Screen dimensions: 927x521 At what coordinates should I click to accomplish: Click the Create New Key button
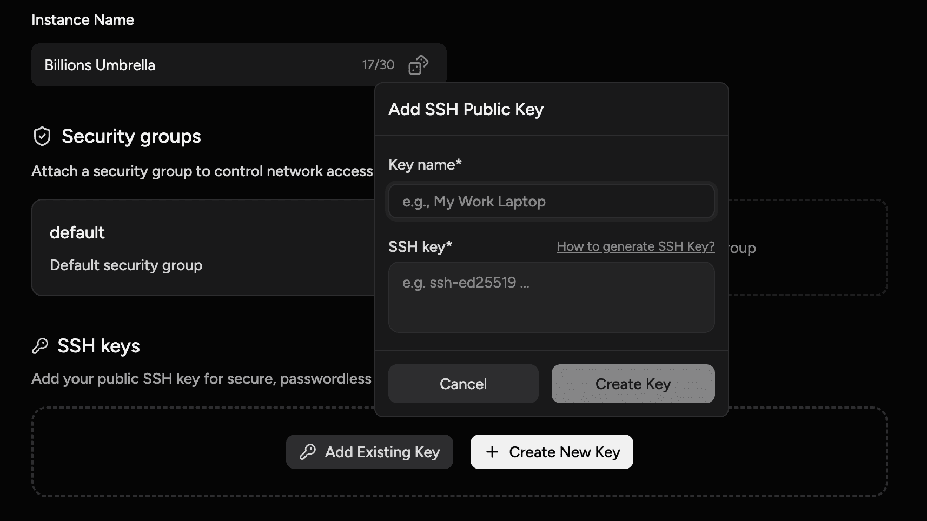(x=551, y=452)
